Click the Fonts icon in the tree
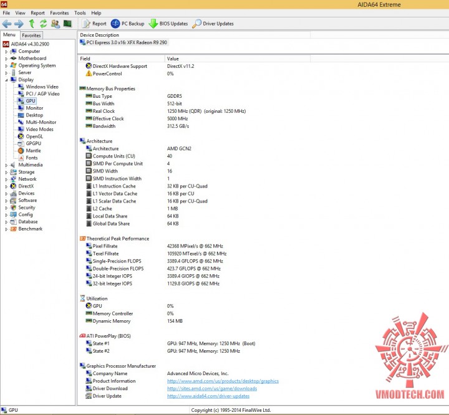Screen dimensions: 449x415 pos(21,158)
